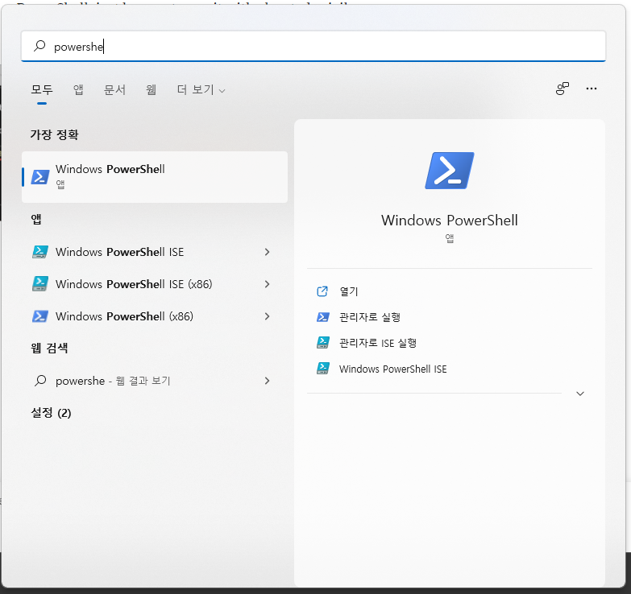Expand the powershe web result chevron
Viewport: 631px width, 594px height.
[x=268, y=381]
